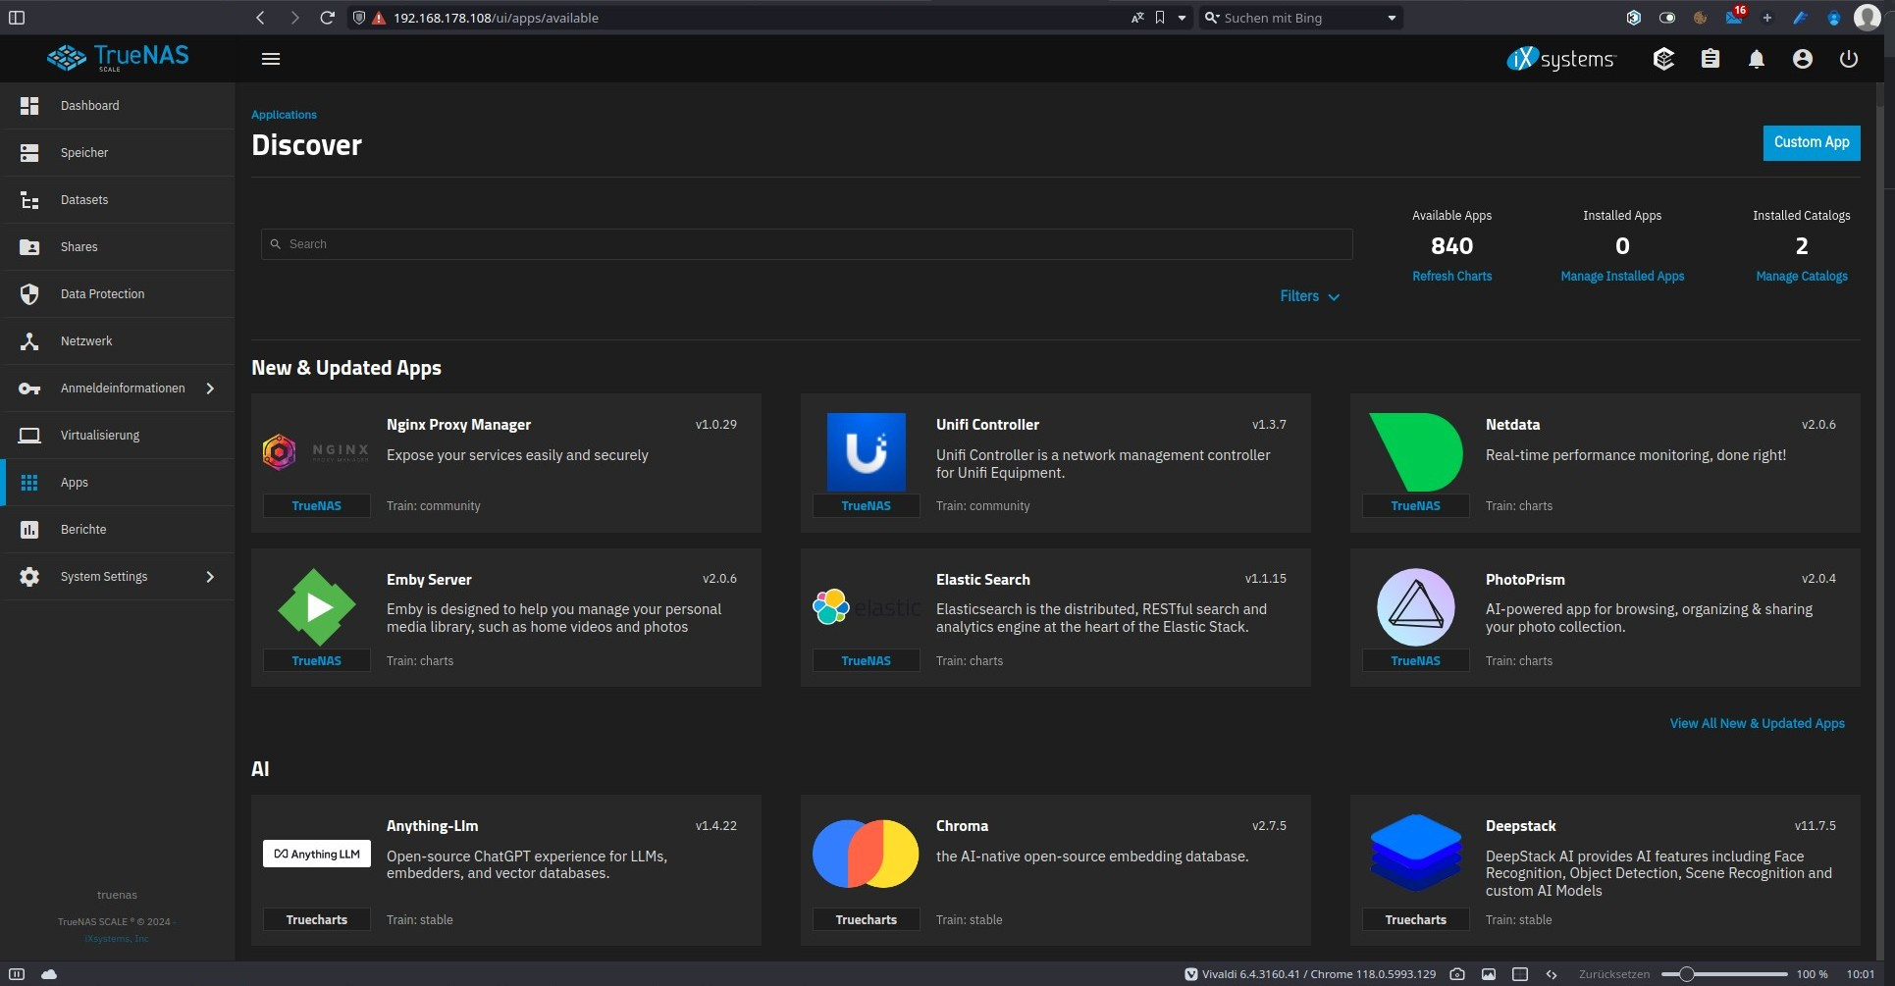Viewport: 1895px width, 986px height.
Task: Open the search history dropdown arrow
Action: (x=1392, y=18)
